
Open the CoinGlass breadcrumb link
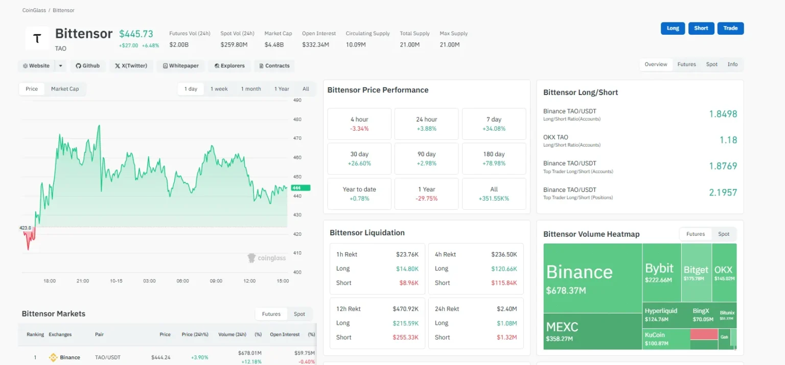[x=33, y=10]
